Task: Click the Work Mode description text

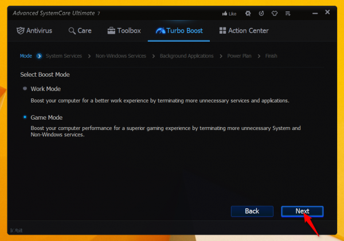Action: pyautogui.click(x=160, y=101)
